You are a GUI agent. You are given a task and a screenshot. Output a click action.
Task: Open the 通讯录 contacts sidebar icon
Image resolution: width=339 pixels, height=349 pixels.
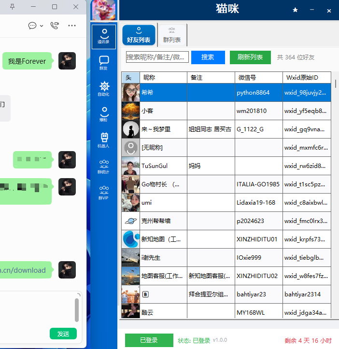(103, 37)
